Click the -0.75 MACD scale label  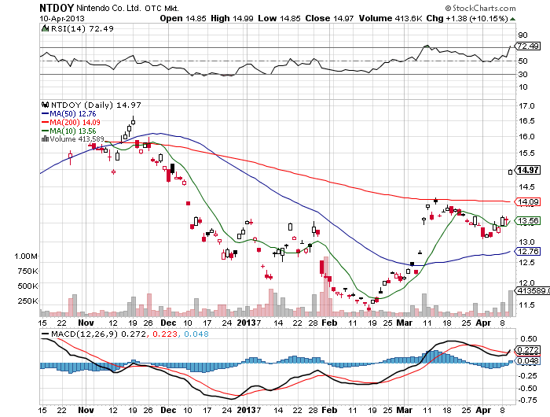pyautogui.click(x=527, y=400)
